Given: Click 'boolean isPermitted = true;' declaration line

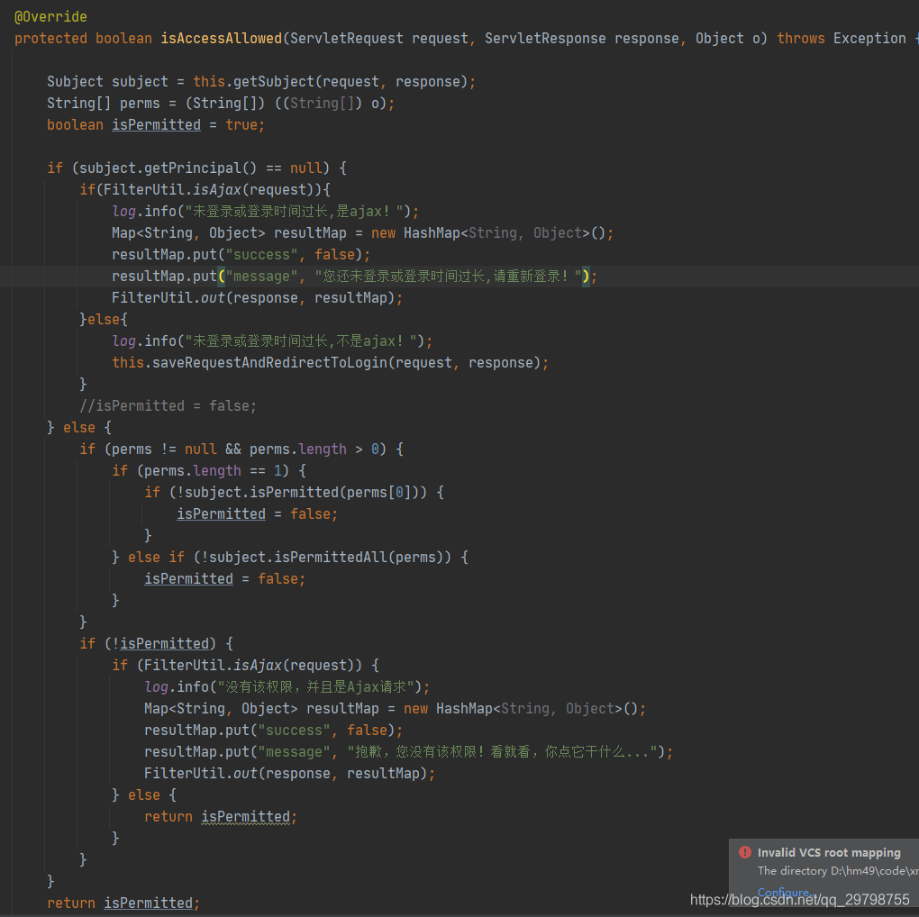Looking at the screenshot, I should pyautogui.click(x=156, y=125).
